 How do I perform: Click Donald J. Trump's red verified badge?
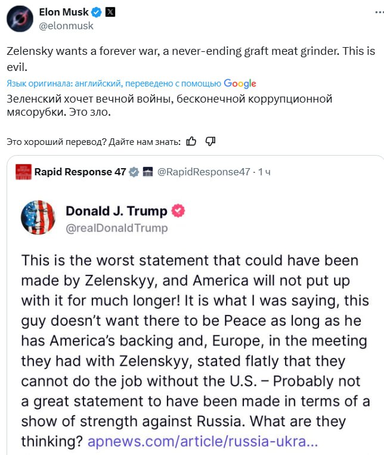pos(178,211)
